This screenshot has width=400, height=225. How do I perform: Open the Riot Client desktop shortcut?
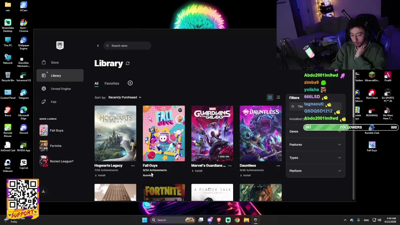tap(372, 94)
